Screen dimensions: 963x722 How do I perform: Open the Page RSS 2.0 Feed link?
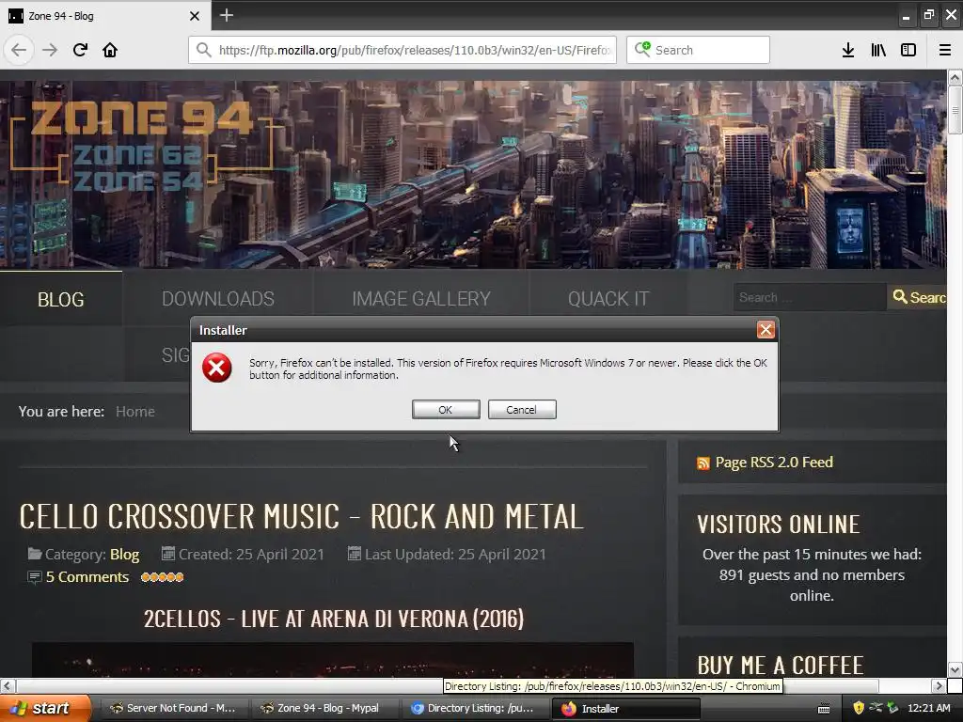tap(774, 463)
